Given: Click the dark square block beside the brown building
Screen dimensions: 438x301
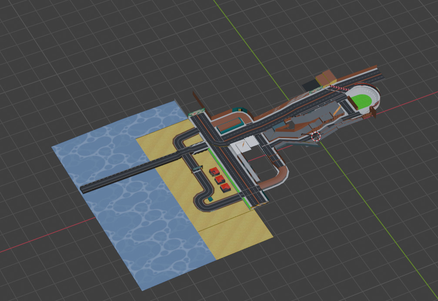Looking at the screenshot, I should tap(310, 85).
